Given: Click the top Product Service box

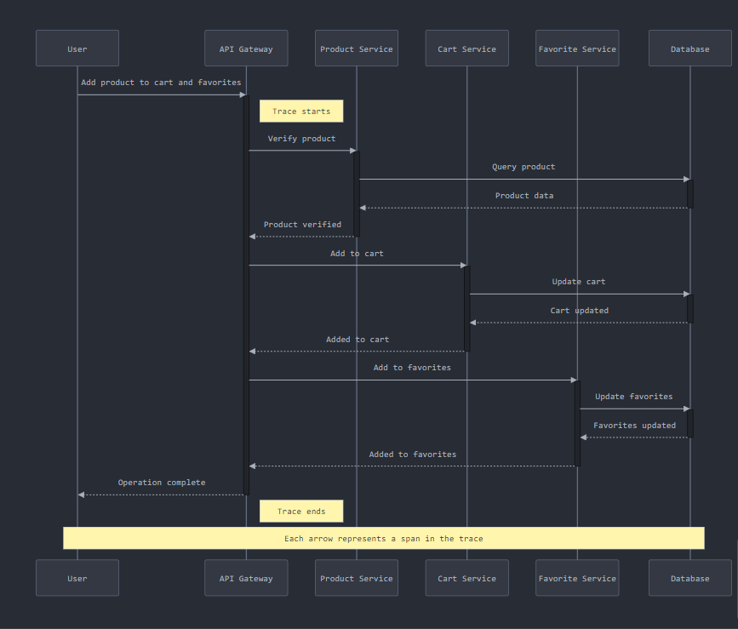Looking at the screenshot, I should point(357,49).
